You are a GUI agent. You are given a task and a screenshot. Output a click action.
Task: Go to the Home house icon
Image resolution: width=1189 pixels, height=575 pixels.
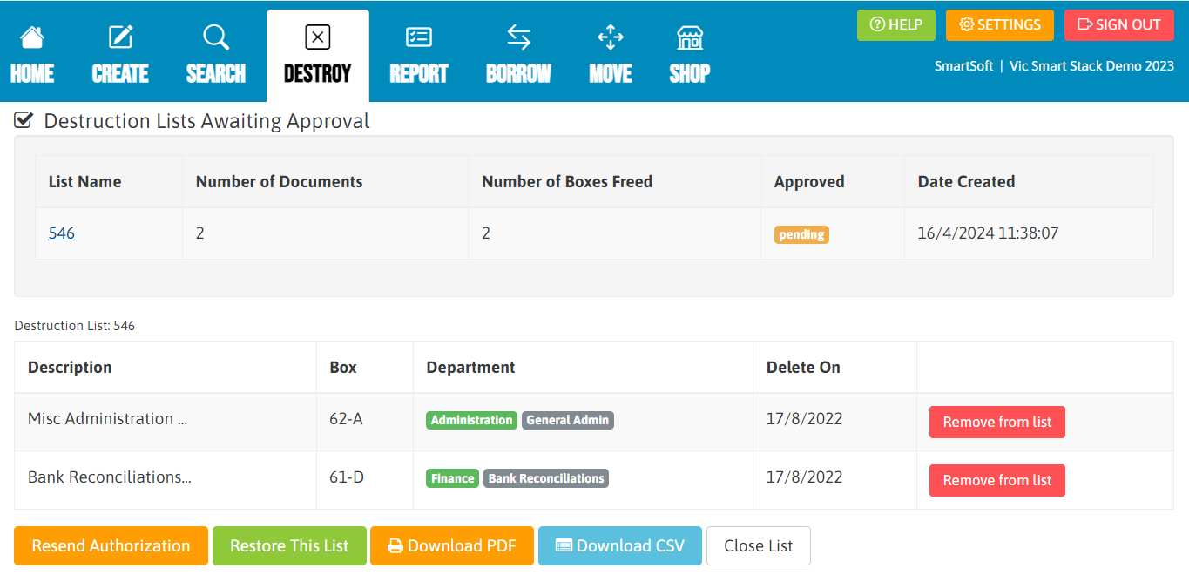point(32,37)
